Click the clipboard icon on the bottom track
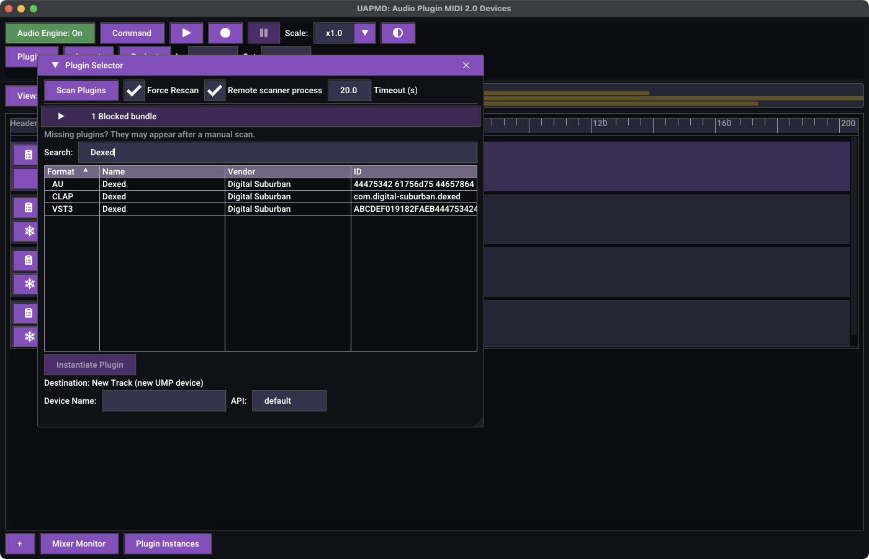869x559 pixels. (29, 313)
